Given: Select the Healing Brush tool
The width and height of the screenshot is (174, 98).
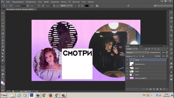Looking at the screenshot, I should pos(3,33).
